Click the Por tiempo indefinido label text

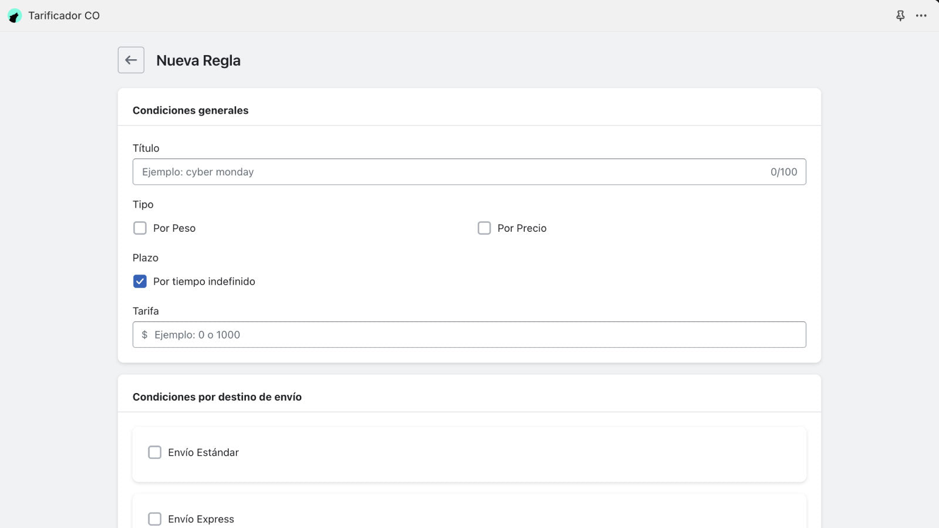pyautogui.click(x=204, y=282)
